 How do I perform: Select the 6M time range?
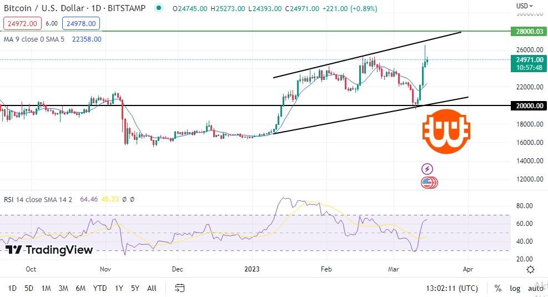(x=81, y=288)
